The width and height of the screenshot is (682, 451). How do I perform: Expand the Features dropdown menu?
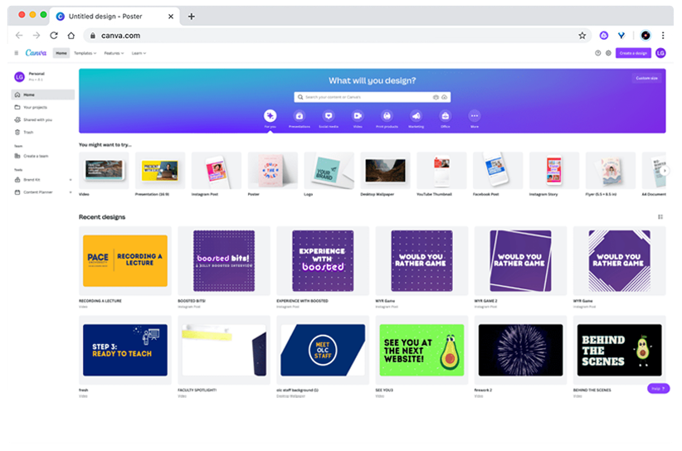pos(114,53)
